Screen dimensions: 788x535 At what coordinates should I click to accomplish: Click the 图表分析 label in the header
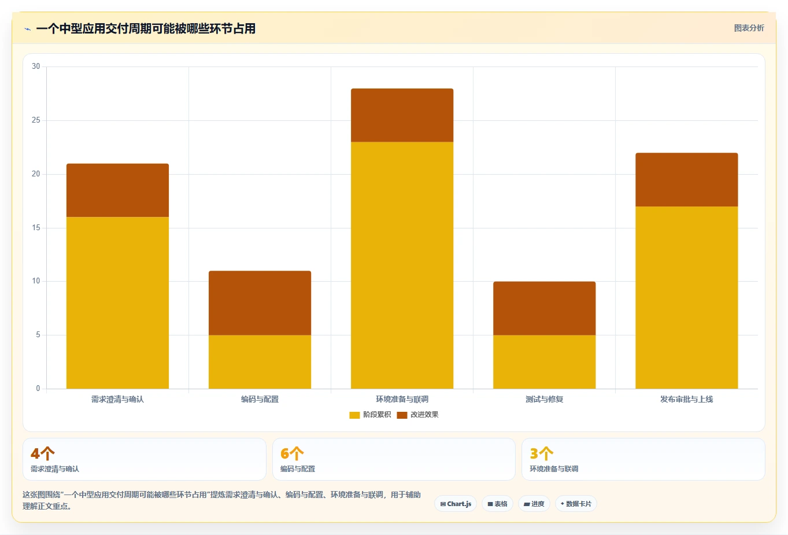tap(749, 28)
